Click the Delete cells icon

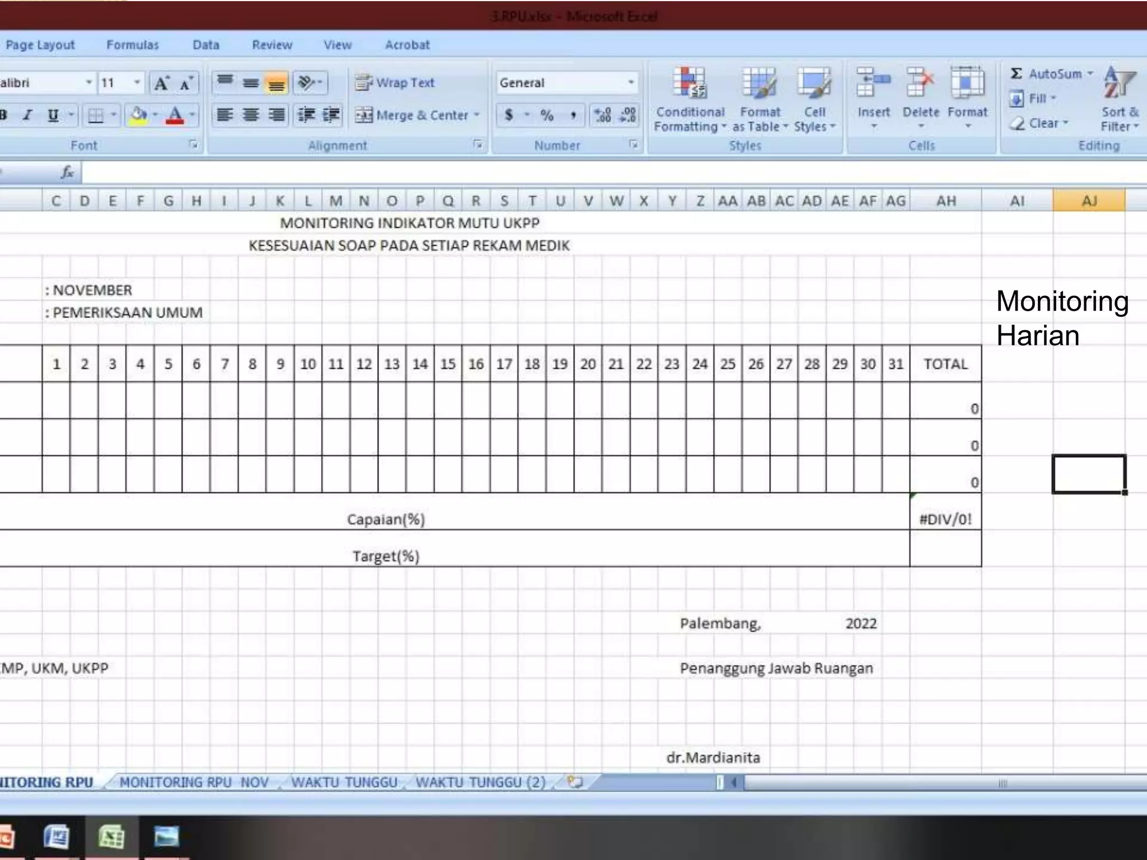(x=920, y=84)
